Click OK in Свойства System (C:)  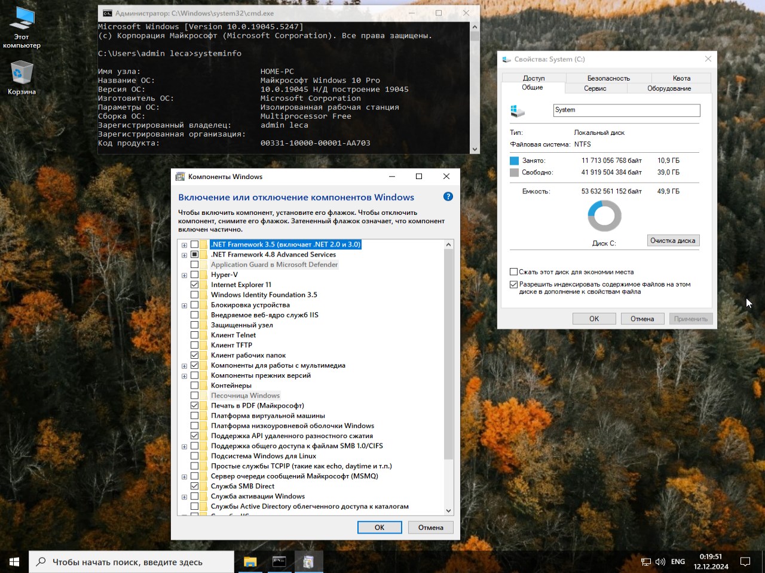click(594, 319)
